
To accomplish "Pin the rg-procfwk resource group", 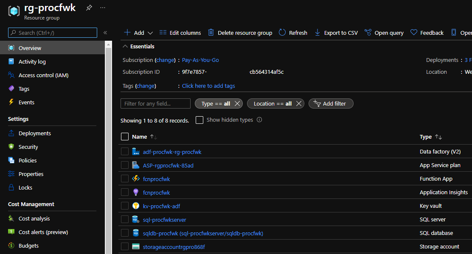I will [89, 8].
